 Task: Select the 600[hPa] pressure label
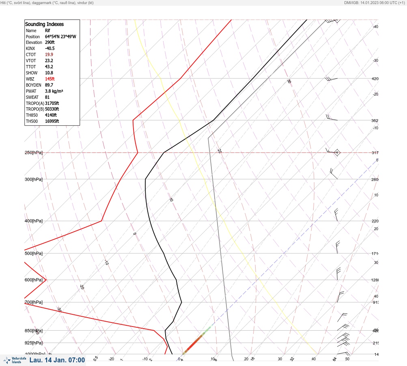point(34,280)
